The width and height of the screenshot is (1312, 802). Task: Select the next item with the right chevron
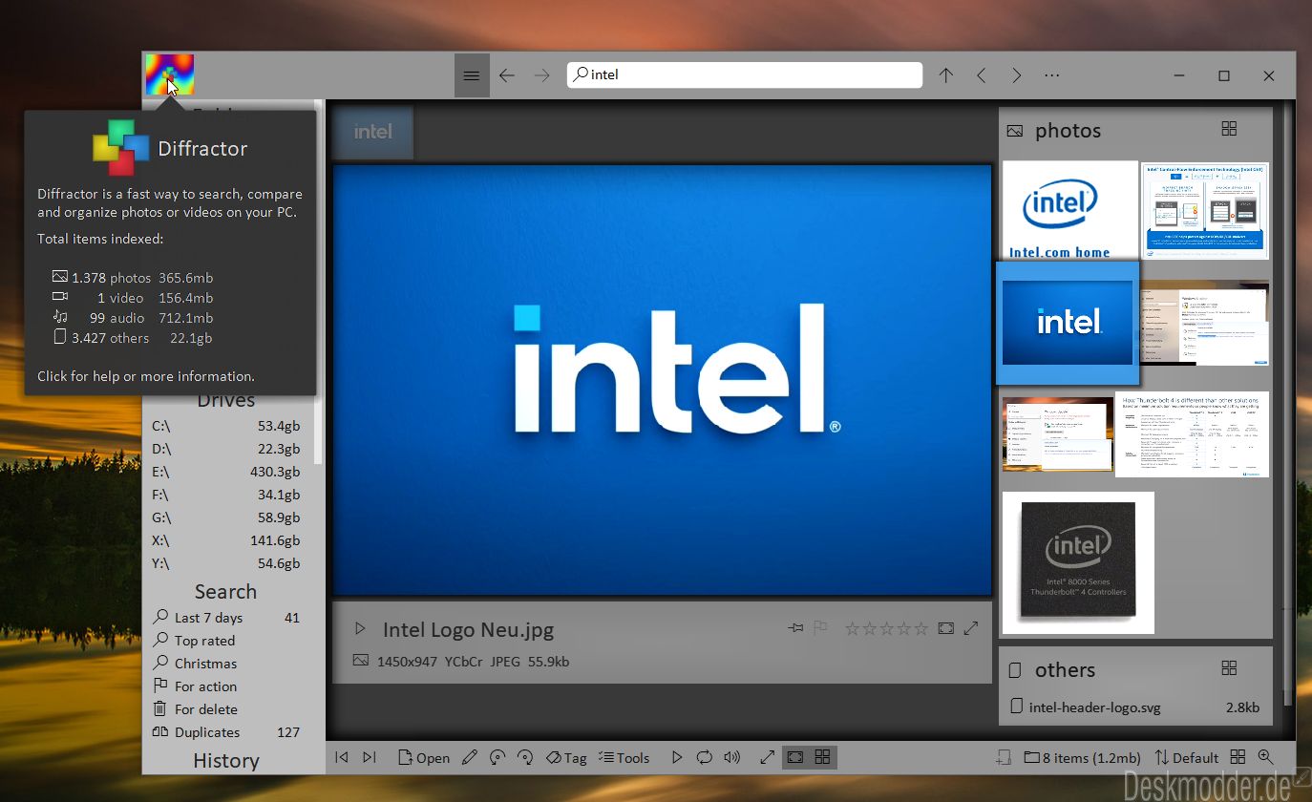click(x=1016, y=75)
